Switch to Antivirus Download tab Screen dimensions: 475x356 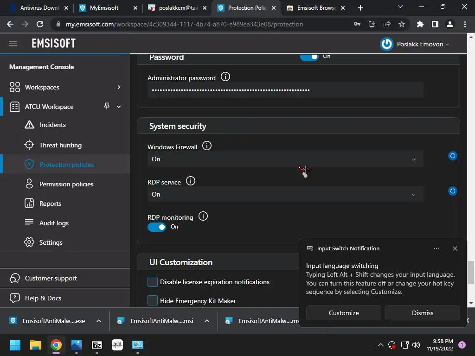click(39, 8)
